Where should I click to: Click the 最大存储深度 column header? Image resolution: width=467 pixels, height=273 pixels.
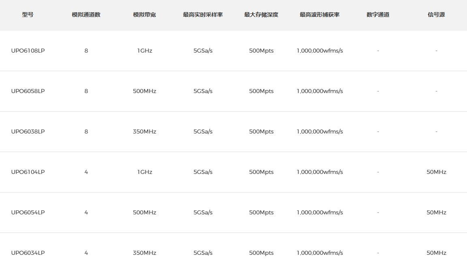(x=261, y=15)
